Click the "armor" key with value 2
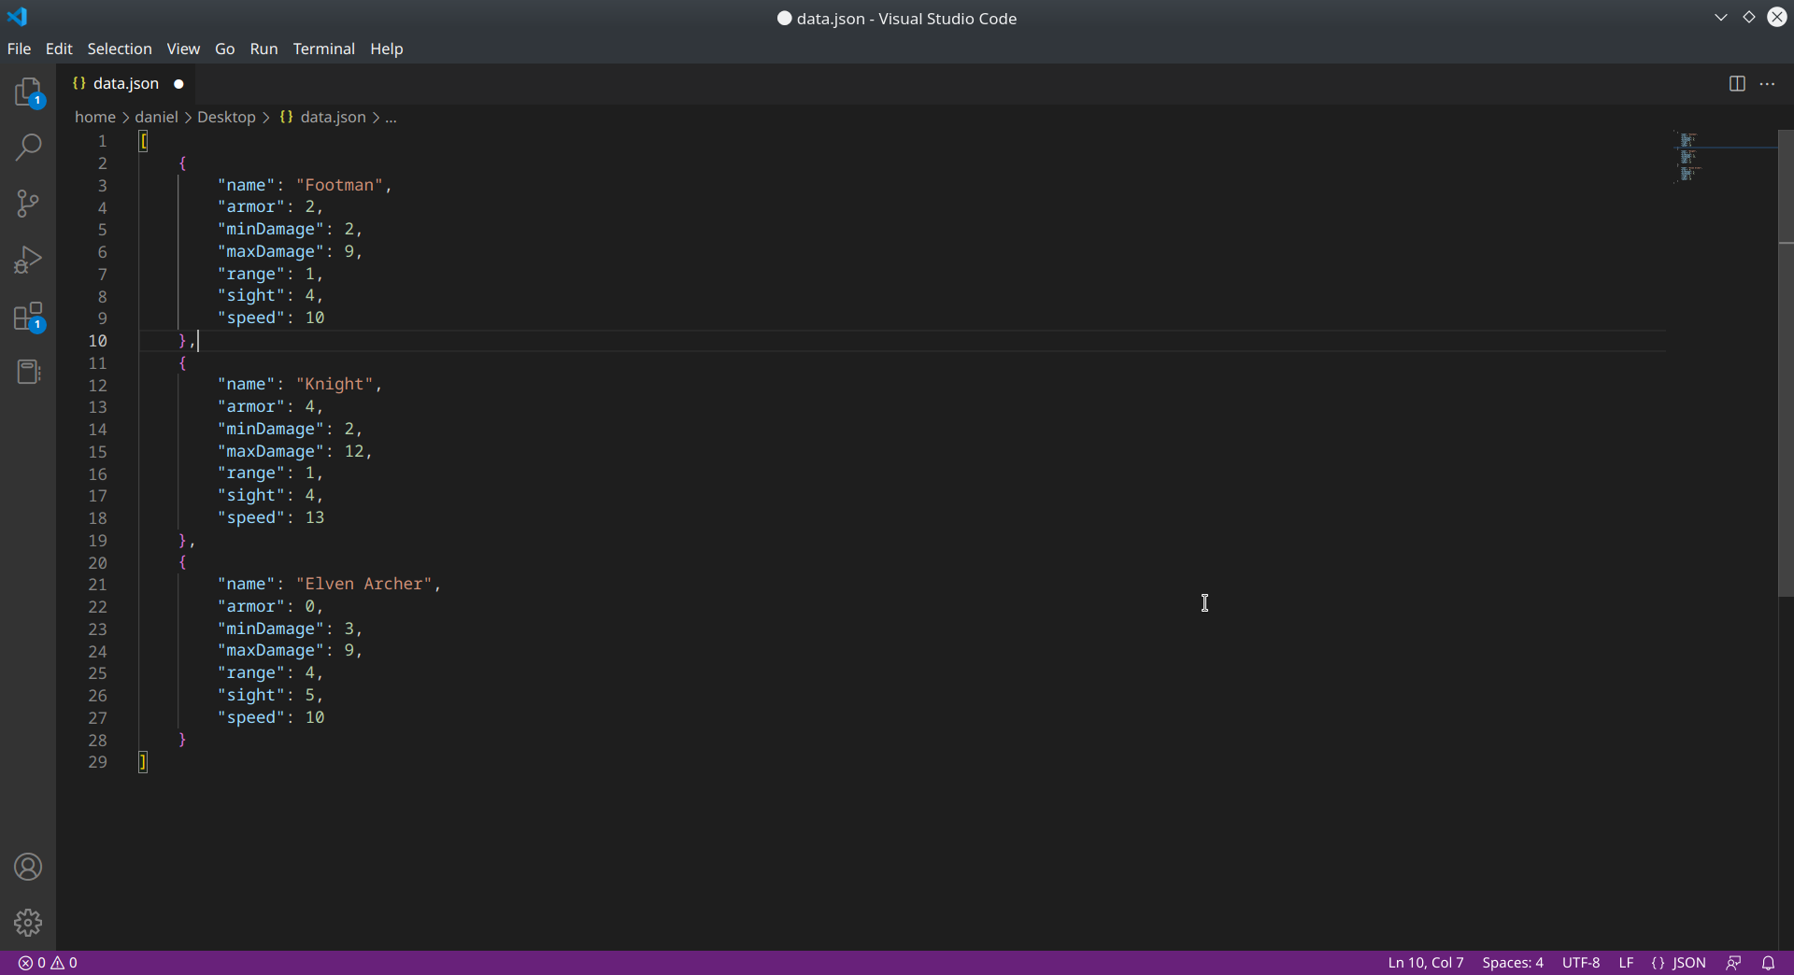Image resolution: width=1794 pixels, height=975 pixels. click(x=251, y=206)
